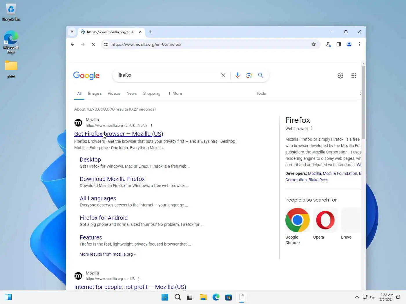Click the volume muted tray icon

(372, 297)
